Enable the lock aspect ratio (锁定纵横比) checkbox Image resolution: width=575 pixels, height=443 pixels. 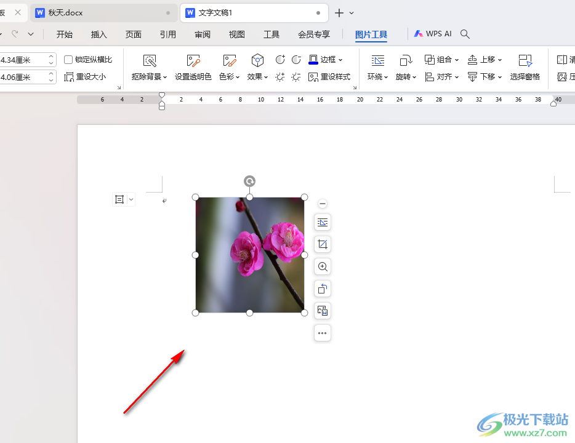coord(68,59)
